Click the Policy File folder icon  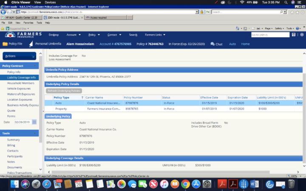[5, 44]
